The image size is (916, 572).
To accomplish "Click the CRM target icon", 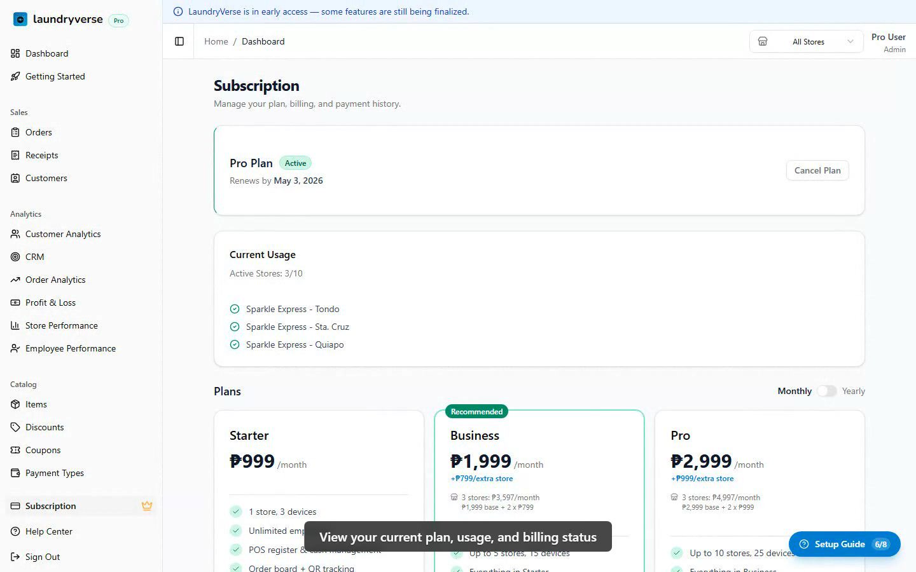I will click(15, 257).
